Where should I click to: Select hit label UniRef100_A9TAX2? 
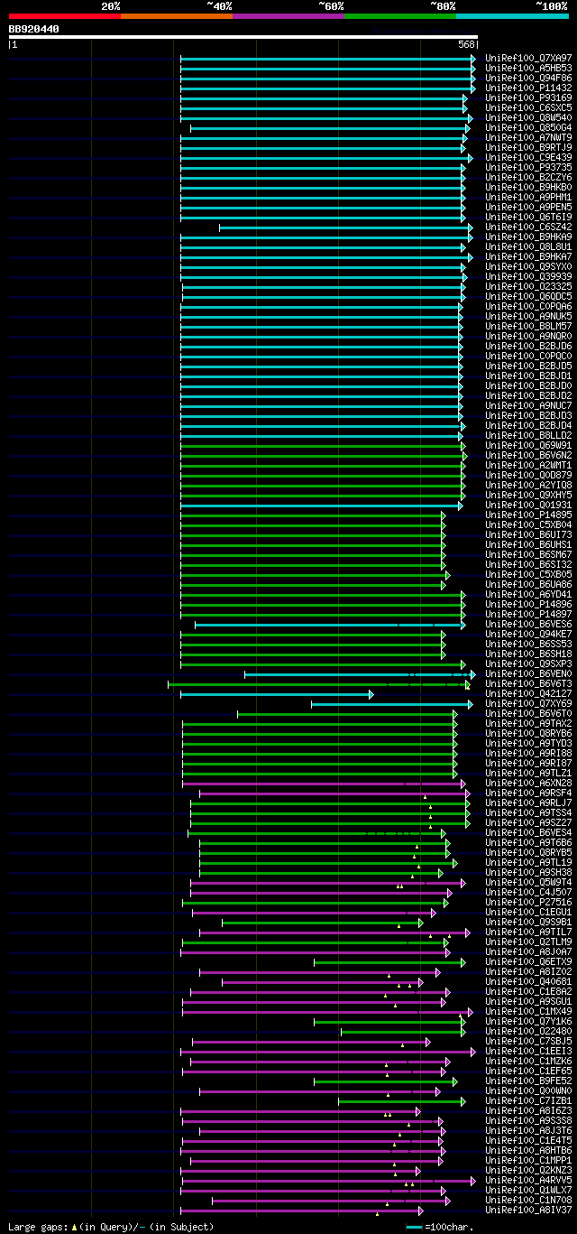coord(528,723)
